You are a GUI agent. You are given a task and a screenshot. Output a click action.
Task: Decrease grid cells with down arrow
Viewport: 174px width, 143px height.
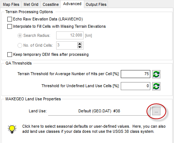(80, 47)
